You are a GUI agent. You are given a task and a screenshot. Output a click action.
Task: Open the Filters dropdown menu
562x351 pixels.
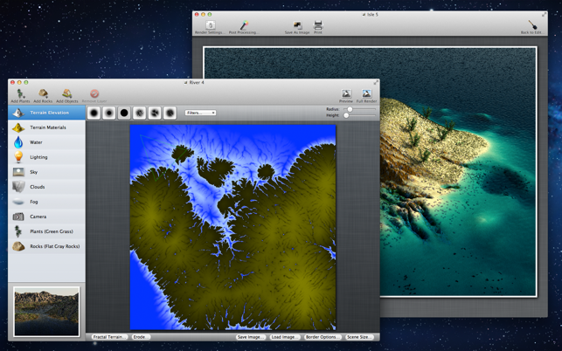[200, 113]
